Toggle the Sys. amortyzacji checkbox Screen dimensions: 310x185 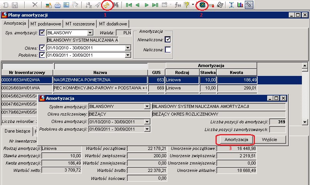42,32
